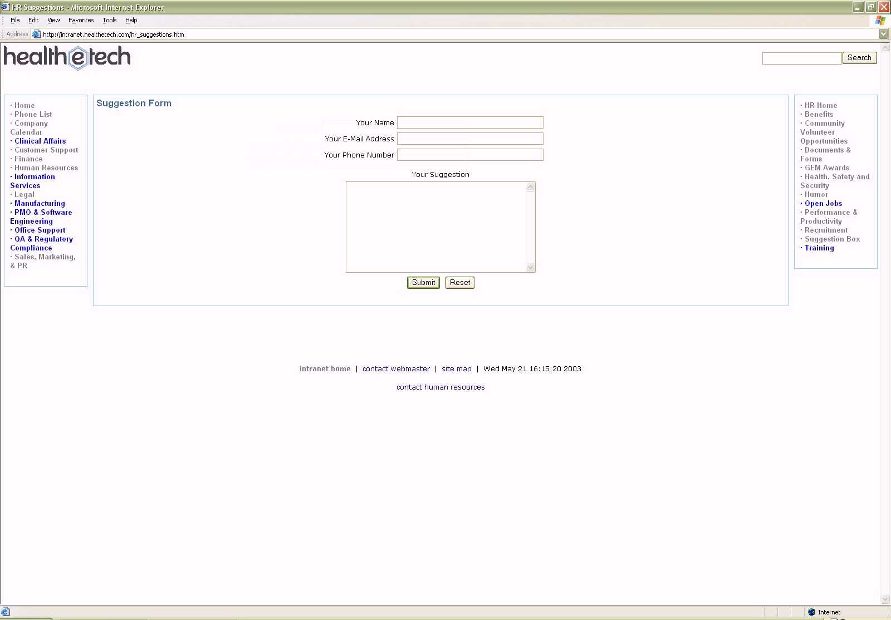The image size is (891, 620).
Task: Open the Favorites menu
Action: click(x=81, y=20)
